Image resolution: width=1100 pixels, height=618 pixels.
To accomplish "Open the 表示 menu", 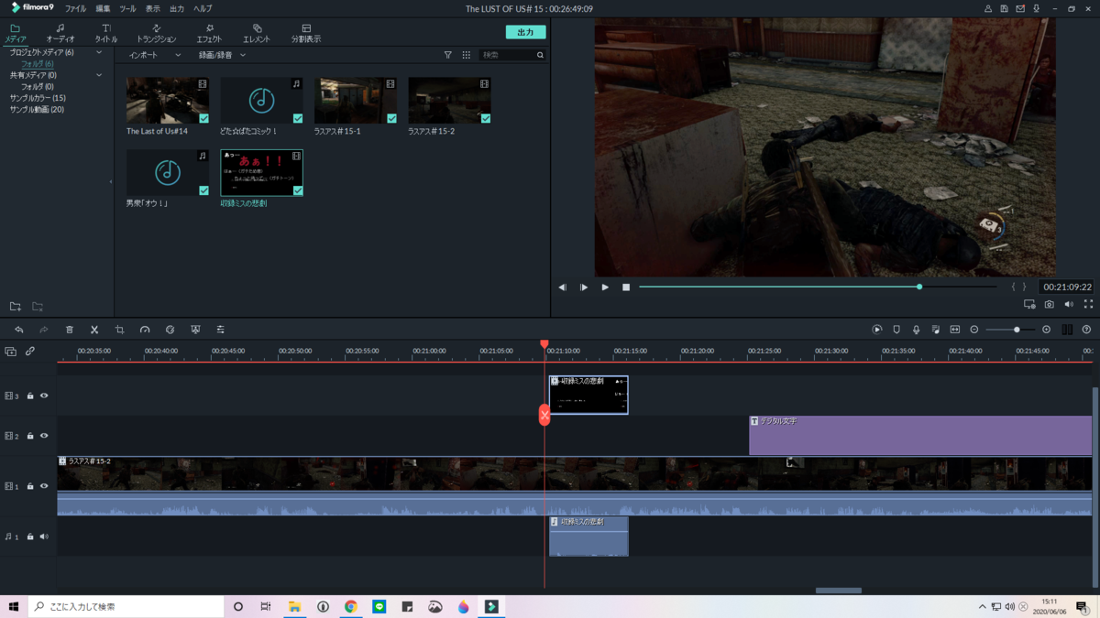I will point(152,8).
